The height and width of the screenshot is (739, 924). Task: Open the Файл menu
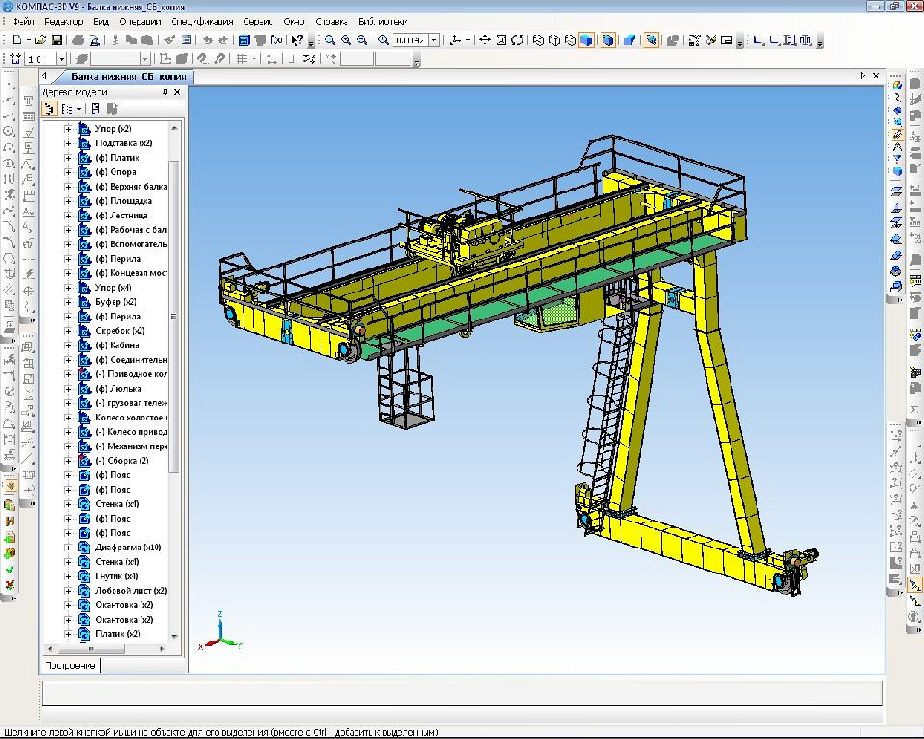23,21
